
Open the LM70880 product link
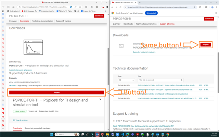[x=13, y=86]
